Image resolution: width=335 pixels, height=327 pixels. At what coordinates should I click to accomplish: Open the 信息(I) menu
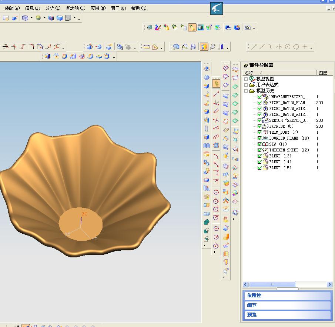click(33, 8)
